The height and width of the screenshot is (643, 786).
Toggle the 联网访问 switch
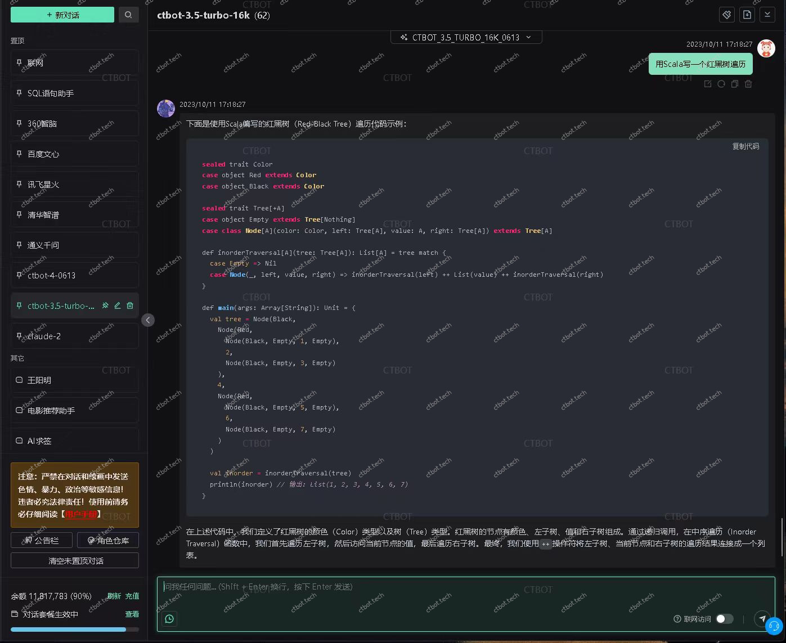click(x=724, y=619)
